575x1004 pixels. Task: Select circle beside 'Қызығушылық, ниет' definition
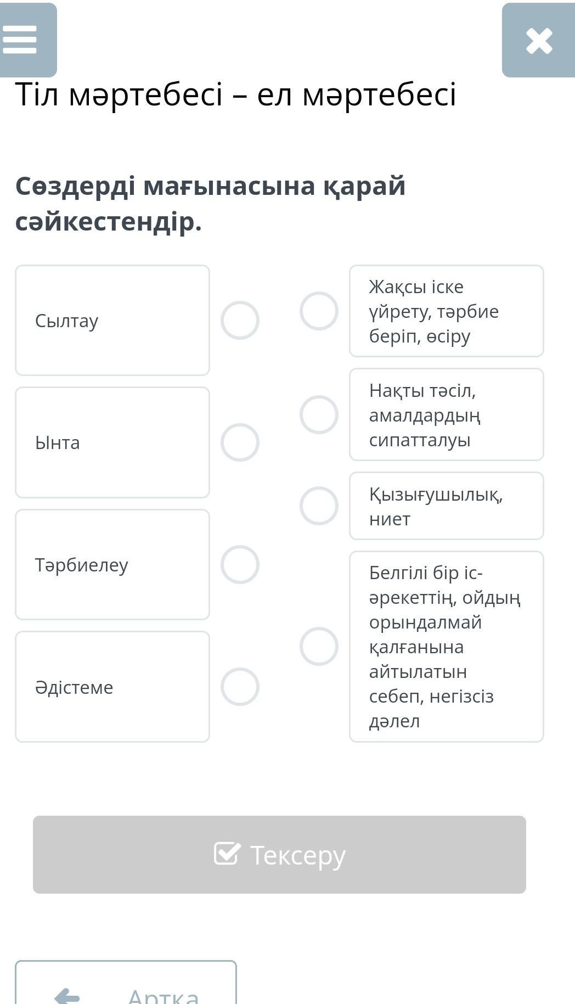coord(319,506)
